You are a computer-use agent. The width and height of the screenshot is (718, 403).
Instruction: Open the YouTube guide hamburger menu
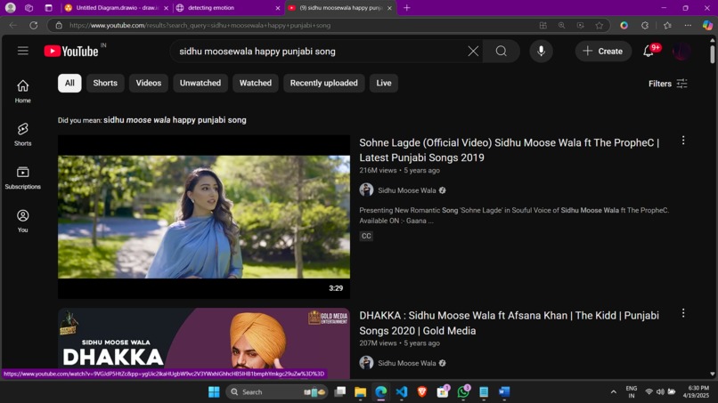[23, 51]
